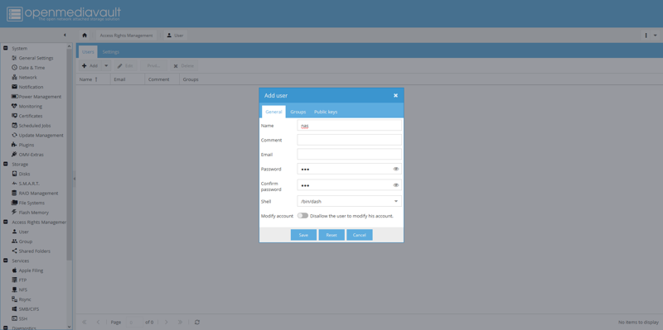The image size is (663, 330).
Task: Open Disks under Storage
Action: 21,174
